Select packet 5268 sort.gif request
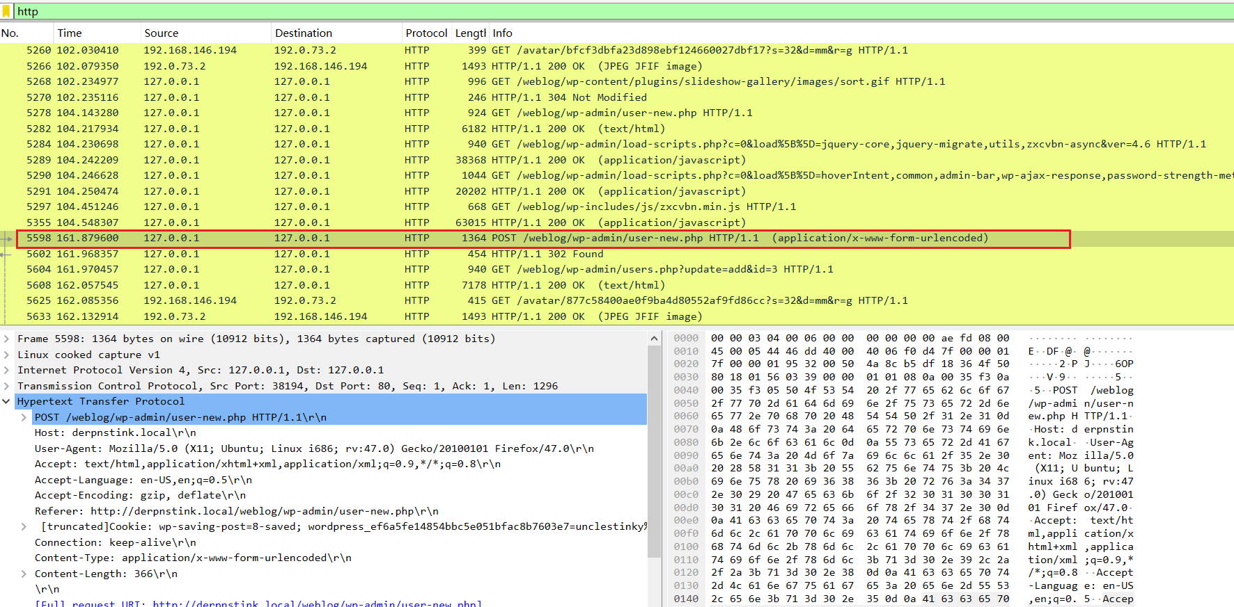 pos(617,82)
